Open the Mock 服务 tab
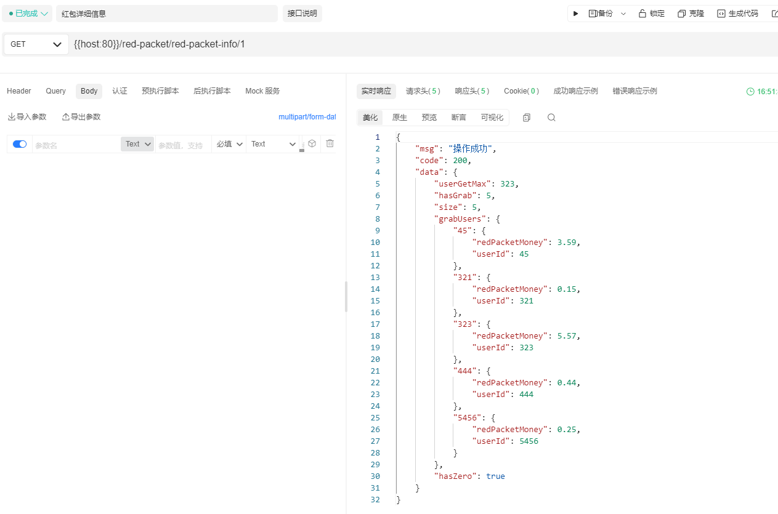Screen dimensions: 778x514 tap(262, 91)
